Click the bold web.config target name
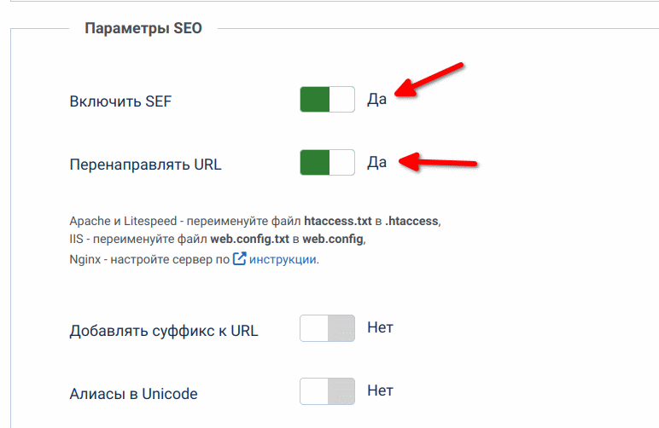 333,239
